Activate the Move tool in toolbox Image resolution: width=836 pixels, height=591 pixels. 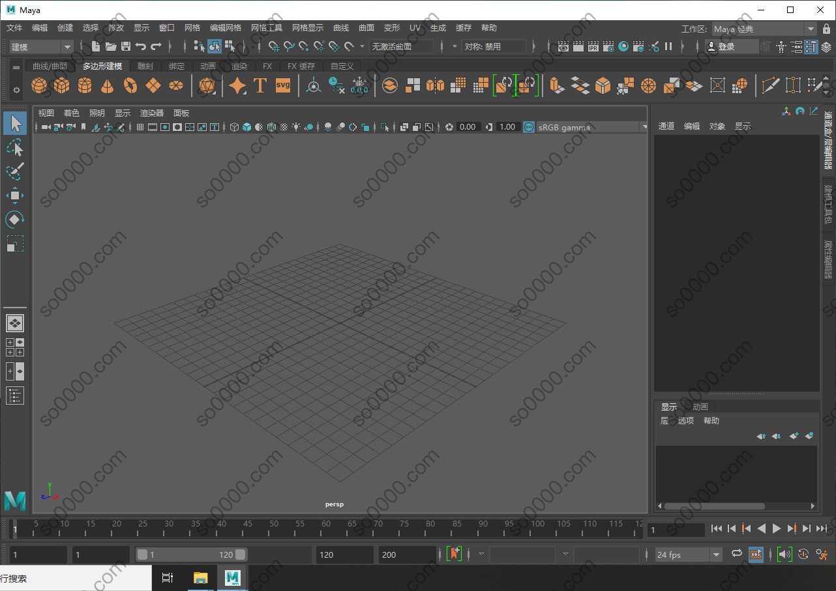pos(15,195)
